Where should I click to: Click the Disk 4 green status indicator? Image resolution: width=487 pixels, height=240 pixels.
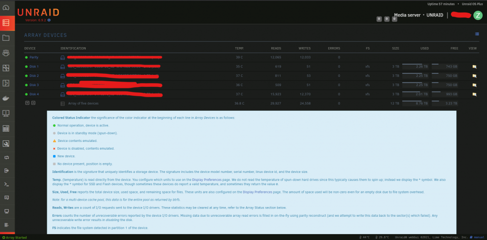click(x=26, y=94)
